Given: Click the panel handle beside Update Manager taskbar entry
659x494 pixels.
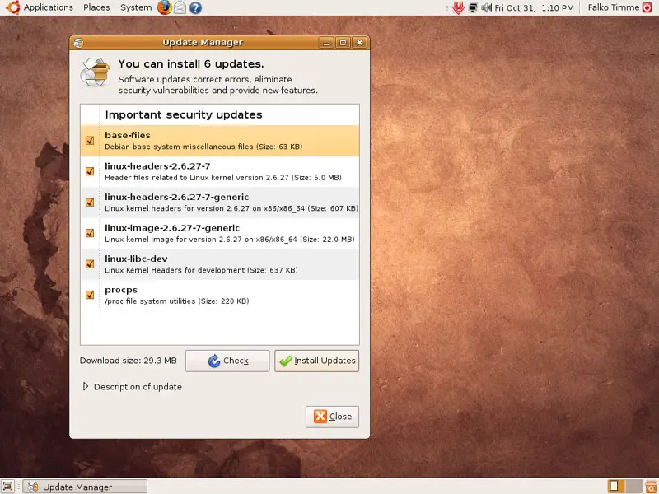Looking at the screenshot, I should coord(19,487).
